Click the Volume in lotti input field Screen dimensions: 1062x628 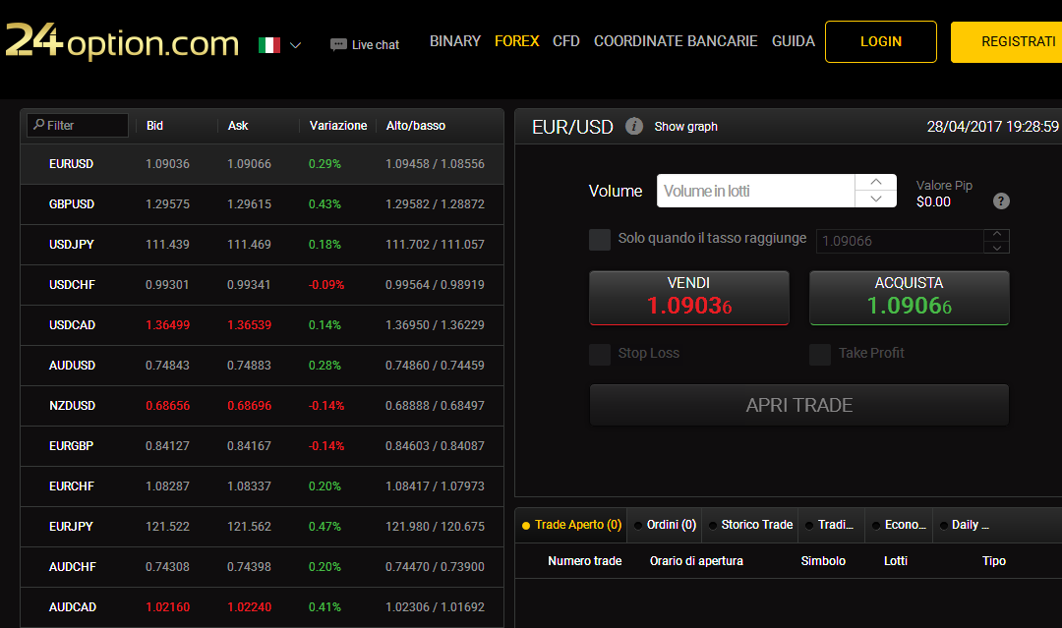756,191
